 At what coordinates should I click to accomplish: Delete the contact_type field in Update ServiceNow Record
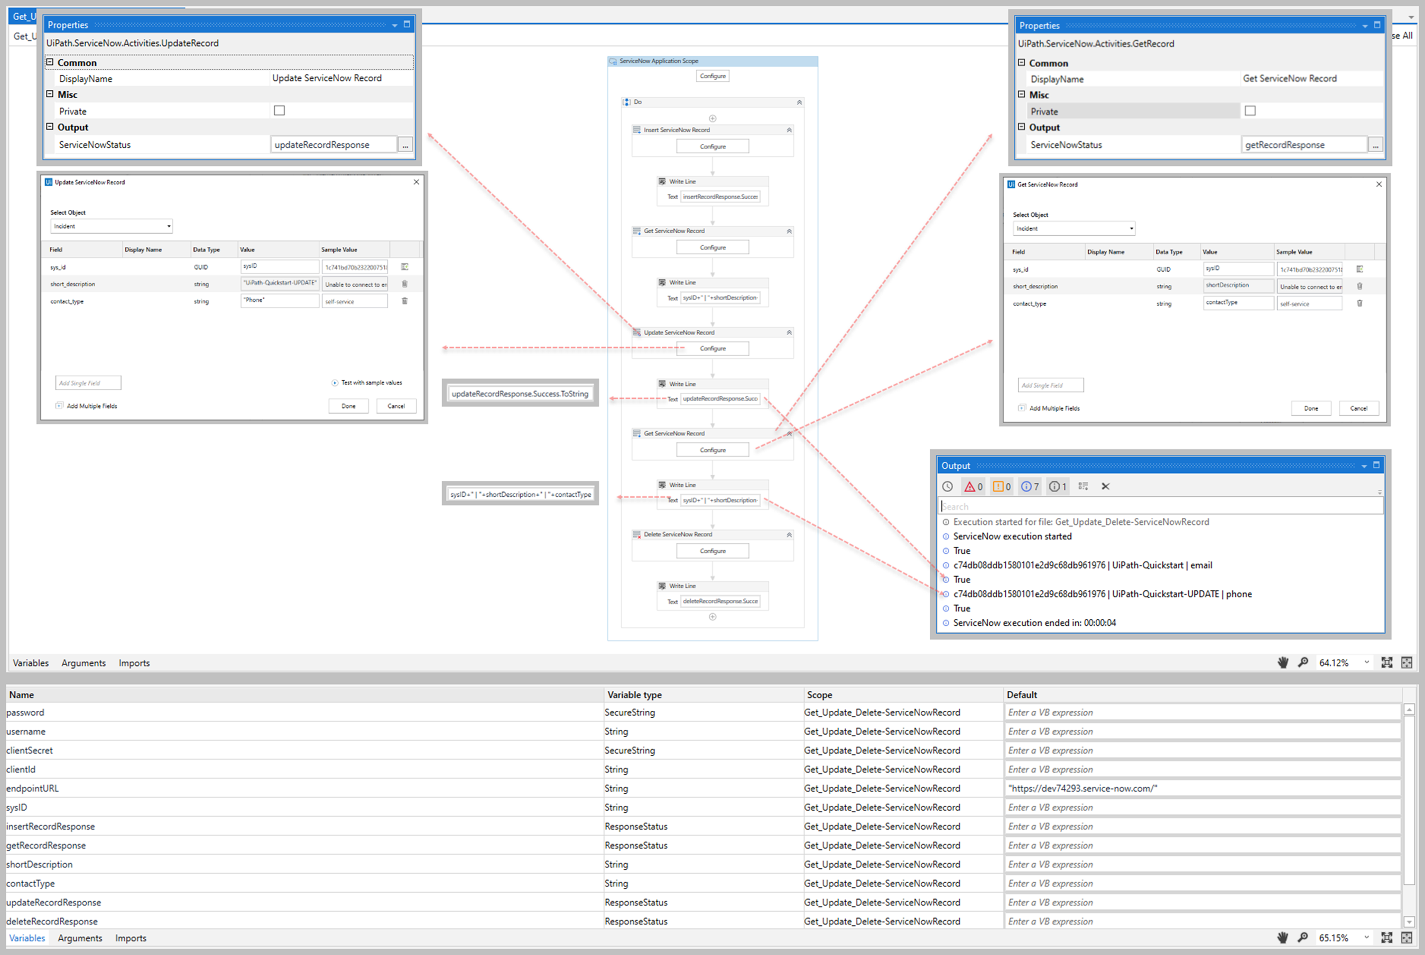(x=404, y=300)
